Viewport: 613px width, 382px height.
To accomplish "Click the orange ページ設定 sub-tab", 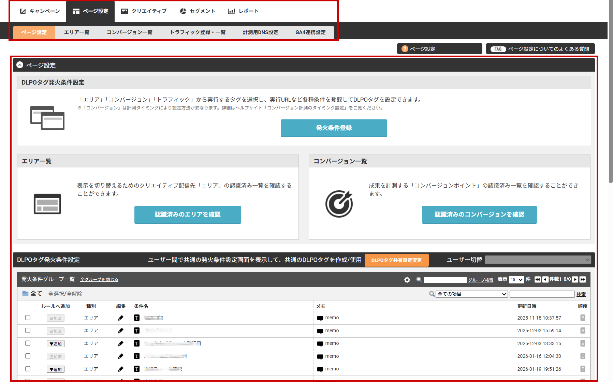I will pyautogui.click(x=34, y=32).
